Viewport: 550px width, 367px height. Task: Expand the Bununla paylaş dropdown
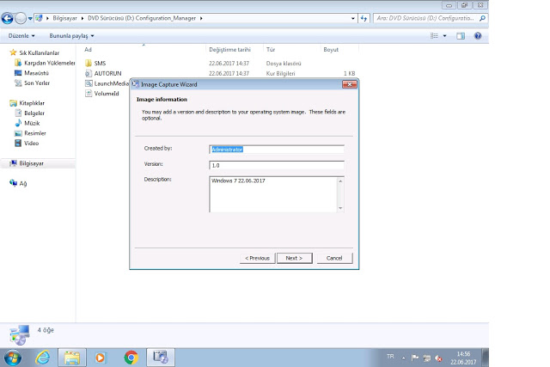coord(71,36)
